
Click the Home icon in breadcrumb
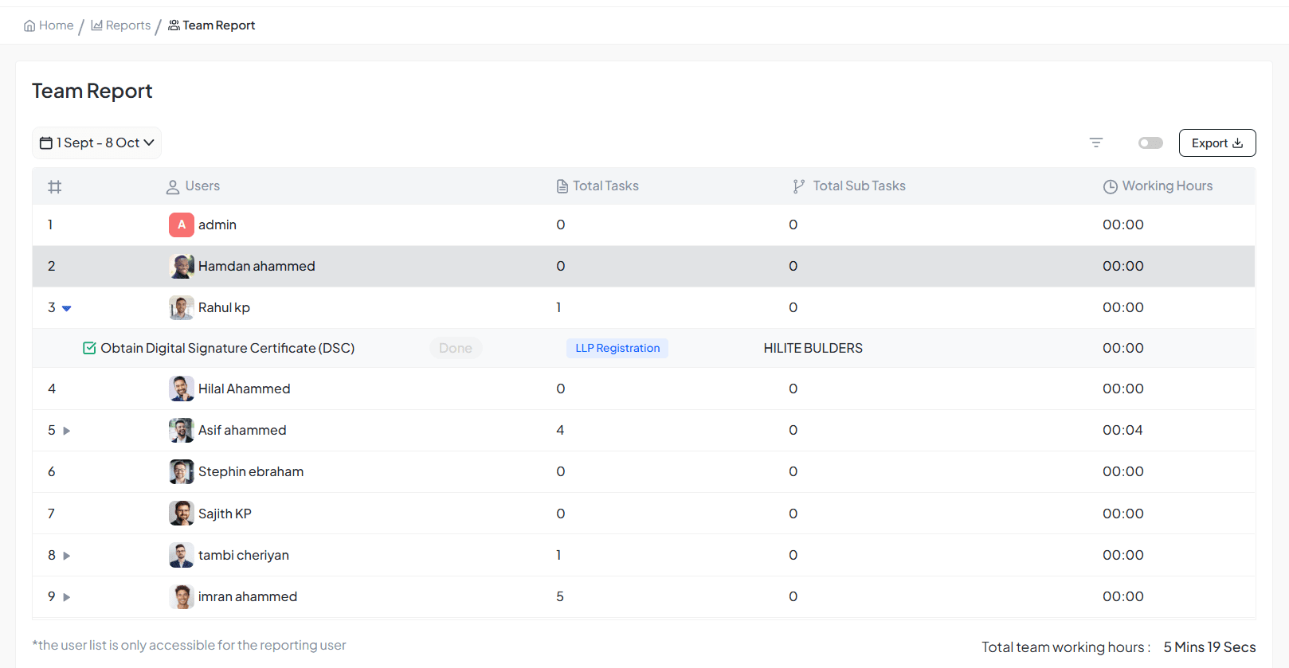click(29, 25)
